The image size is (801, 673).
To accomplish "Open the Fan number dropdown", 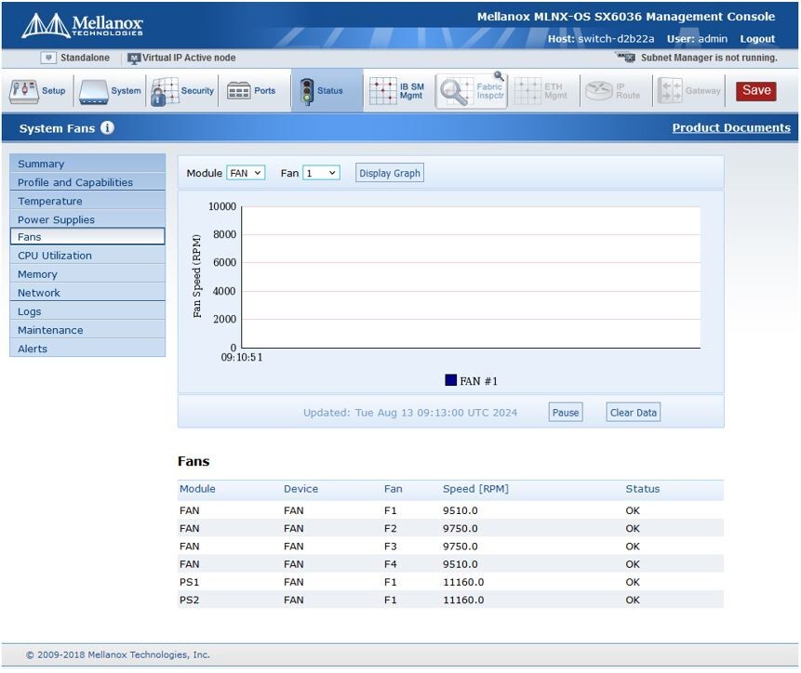I will pos(321,173).
